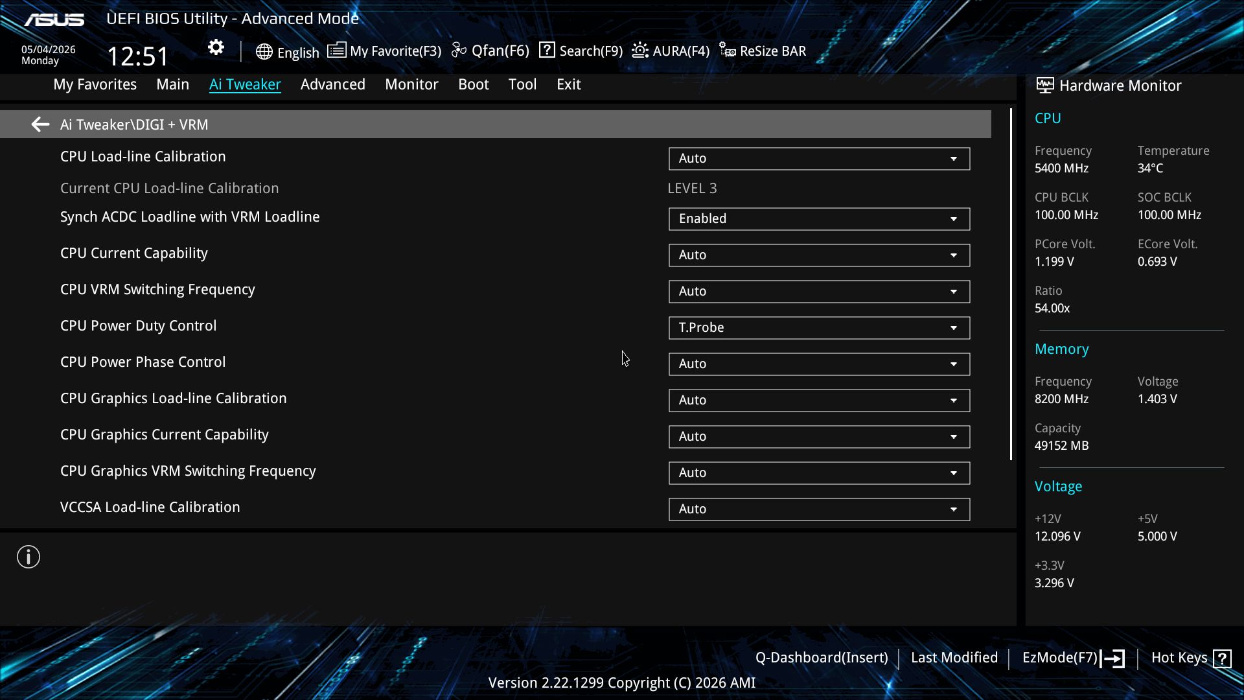Click the Ai Tweaker\DIGI + VRM breadcrumb
Image resolution: width=1244 pixels, height=700 pixels.
click(x=134, y=124)
